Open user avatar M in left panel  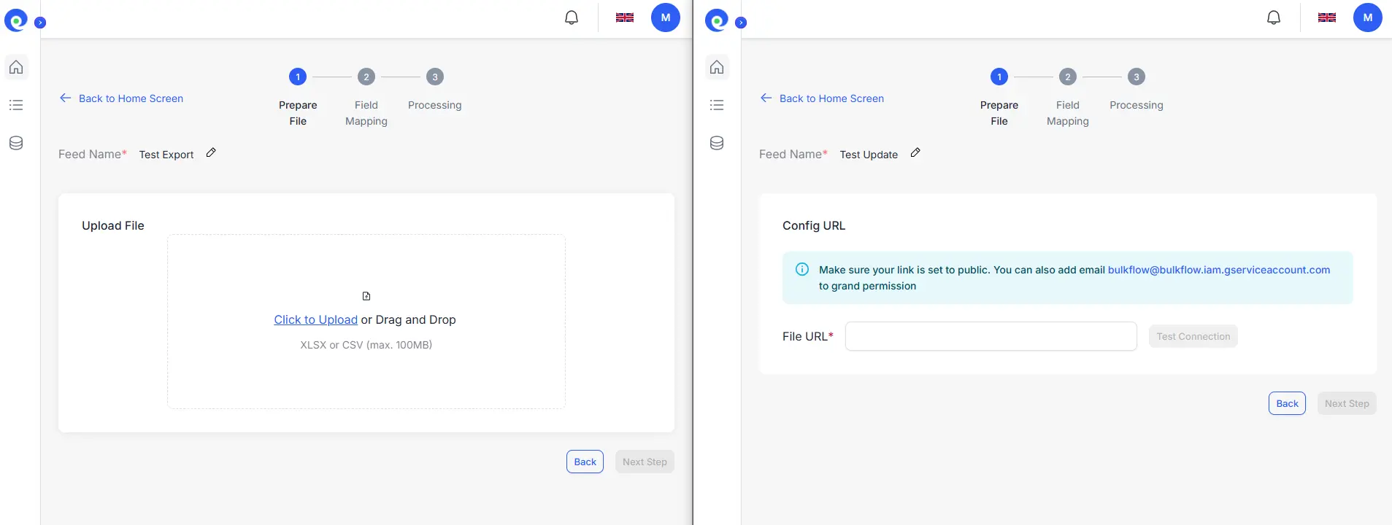(666, 17)
